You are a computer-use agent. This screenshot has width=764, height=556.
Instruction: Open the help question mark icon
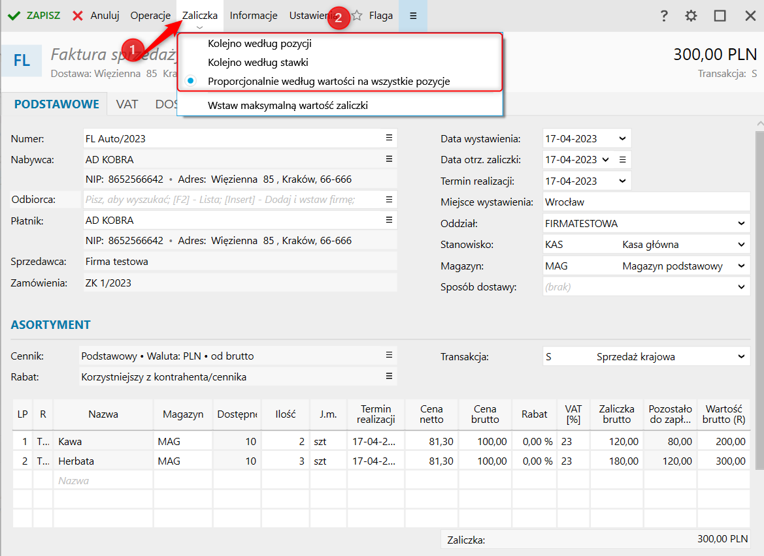point(664,16)
